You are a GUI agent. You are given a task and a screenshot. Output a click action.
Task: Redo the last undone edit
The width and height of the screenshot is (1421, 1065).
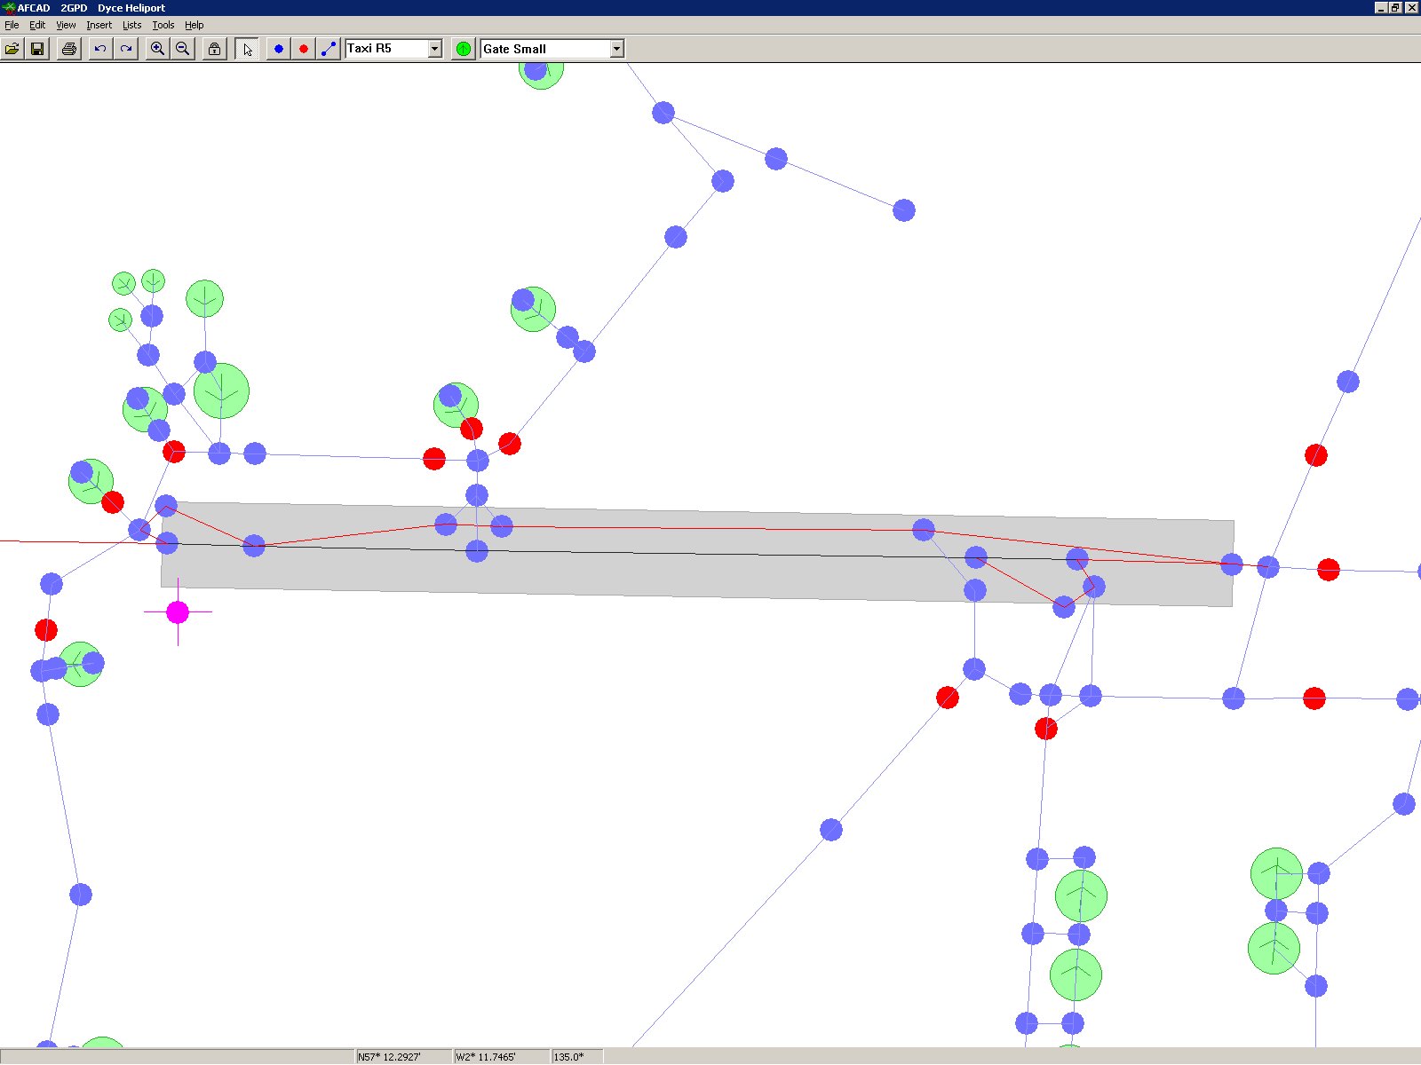126,49
